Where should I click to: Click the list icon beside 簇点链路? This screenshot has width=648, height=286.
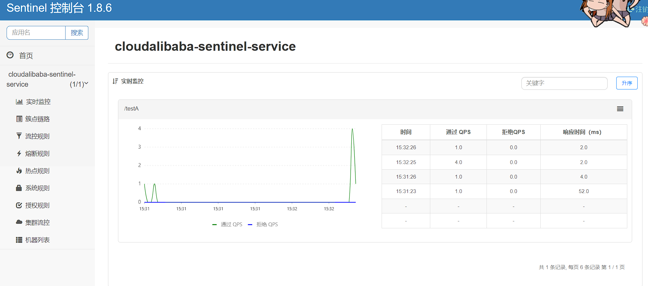(x=19, y=119)
